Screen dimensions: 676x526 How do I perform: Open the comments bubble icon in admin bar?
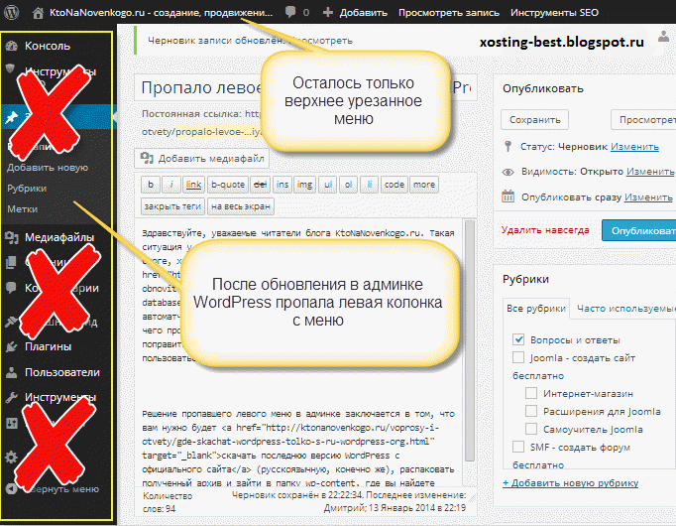290,12
